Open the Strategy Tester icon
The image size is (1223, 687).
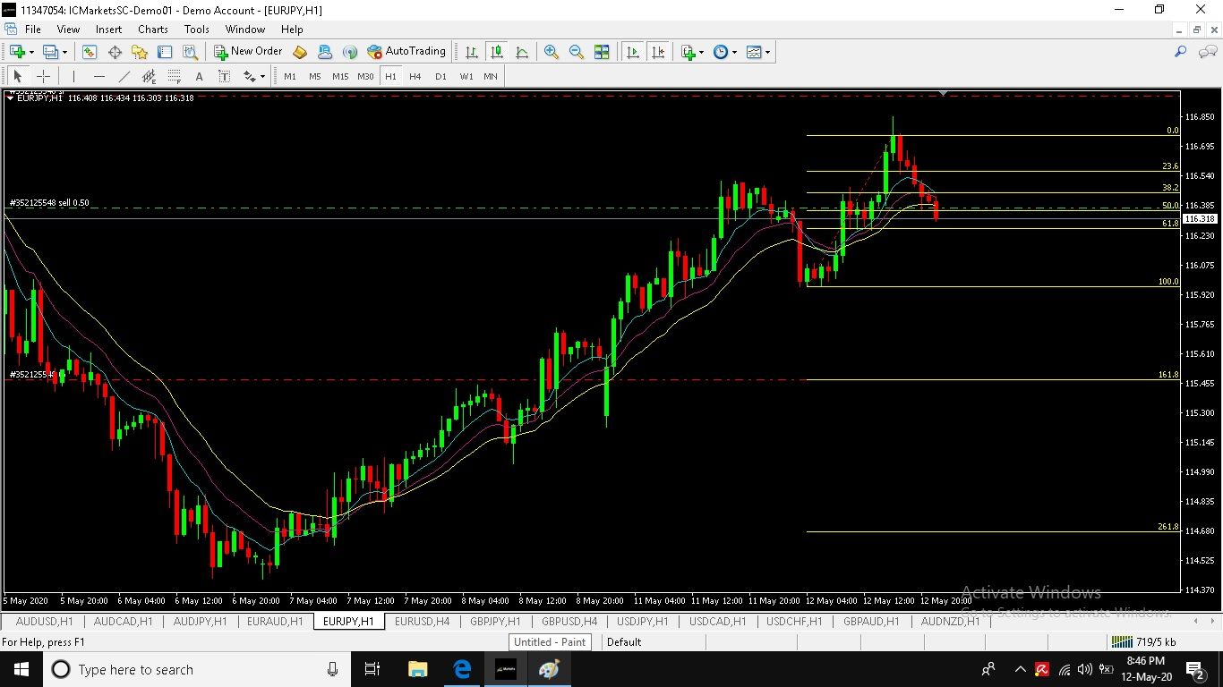click(x=190, y=52)
